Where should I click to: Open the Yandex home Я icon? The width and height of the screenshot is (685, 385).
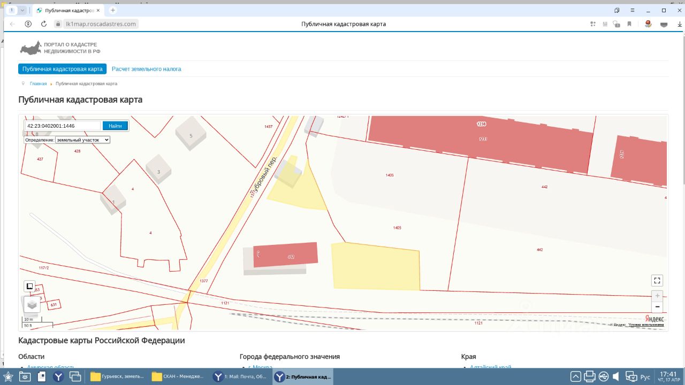tap(28, 24)
